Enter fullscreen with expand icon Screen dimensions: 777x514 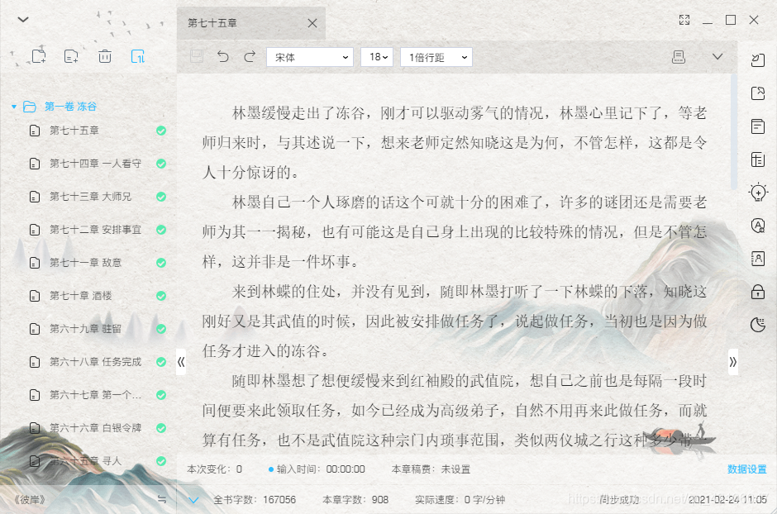pyautogui.click(x=684, y=20)
